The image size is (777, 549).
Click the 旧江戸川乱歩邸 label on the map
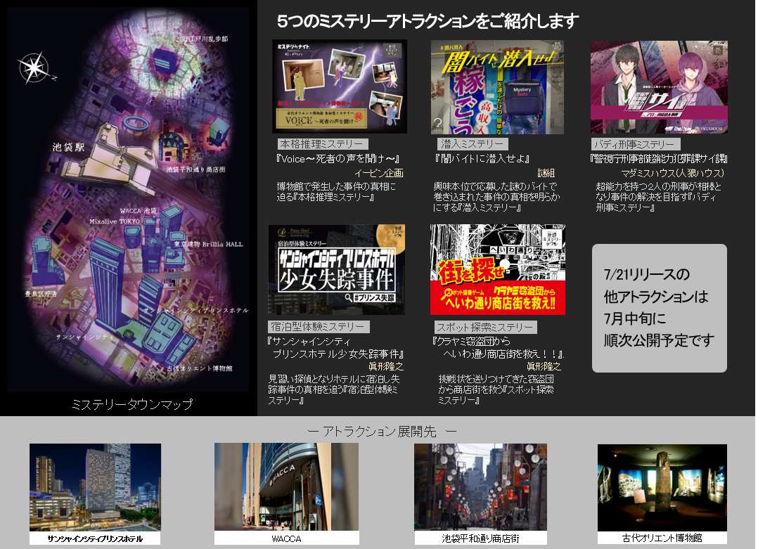pos(205,39)
